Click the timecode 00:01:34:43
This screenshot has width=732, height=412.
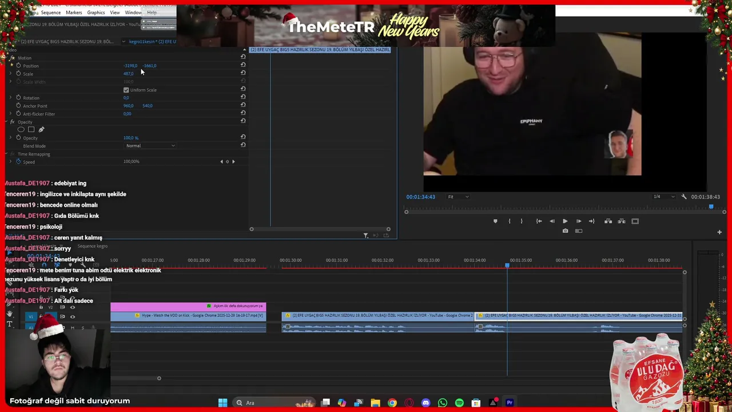(x=420, y=196)
